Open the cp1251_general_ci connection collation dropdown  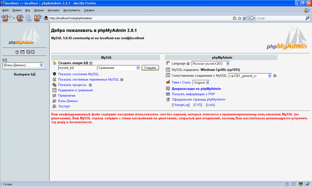click(250, 76)
